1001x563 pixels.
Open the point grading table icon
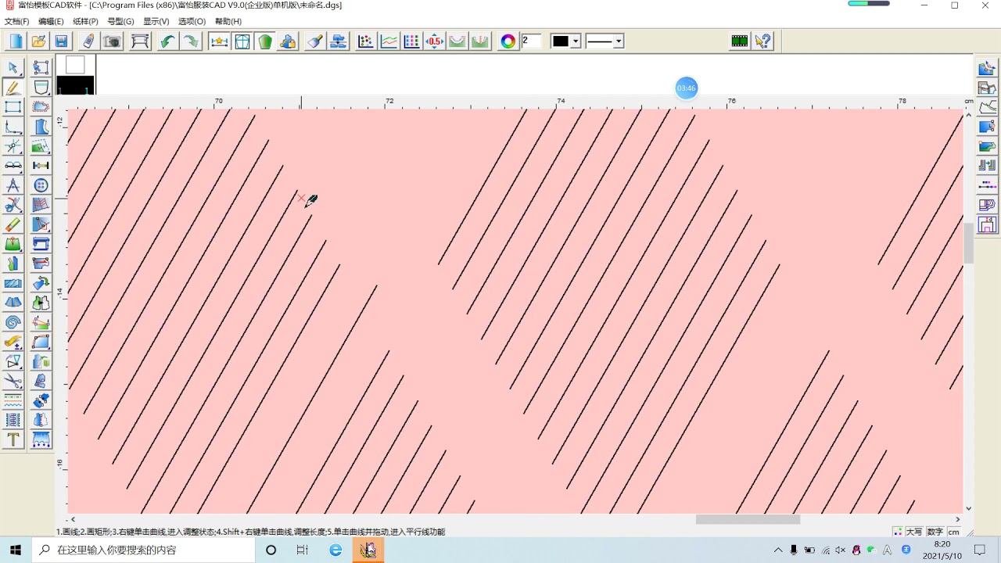point(365,41)
